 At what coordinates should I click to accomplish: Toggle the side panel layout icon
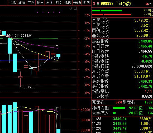75,8
